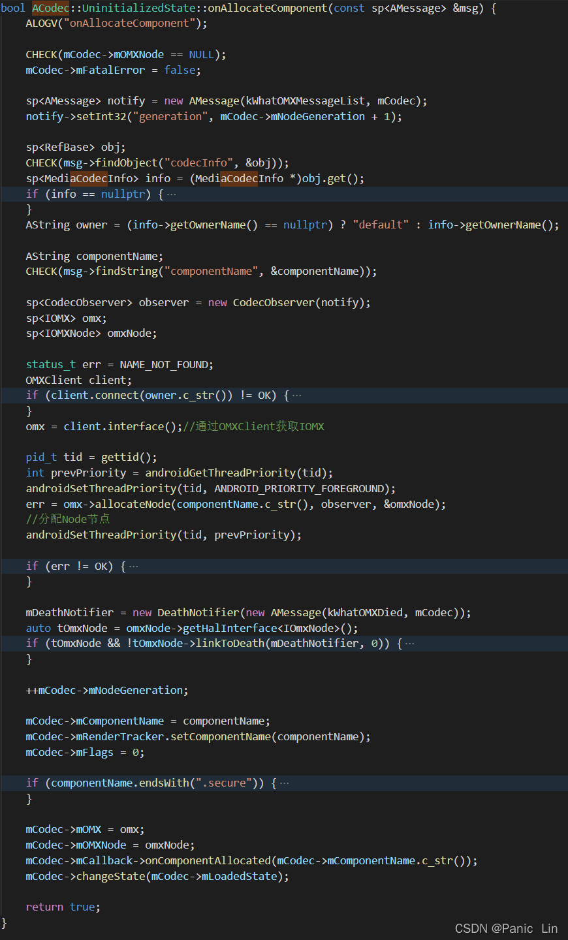Click the comment '通过OMXClient获取IOMX'
This screenshot has height=940, width=568.
pos(253,427)
